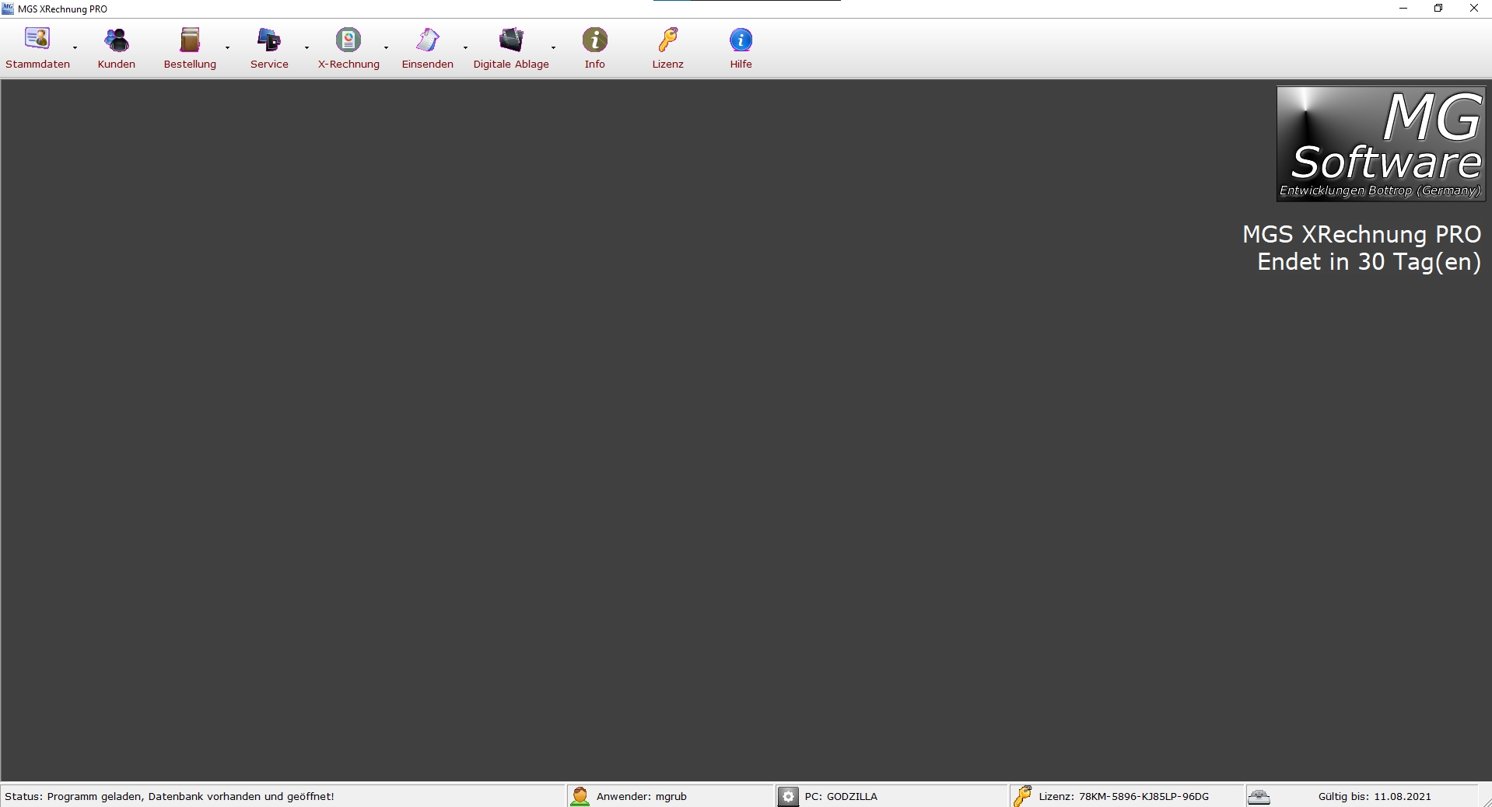
Task: Expand the X-Rechnung dropdown arrow
Action: pyautogui.click(x=387, y=48)
